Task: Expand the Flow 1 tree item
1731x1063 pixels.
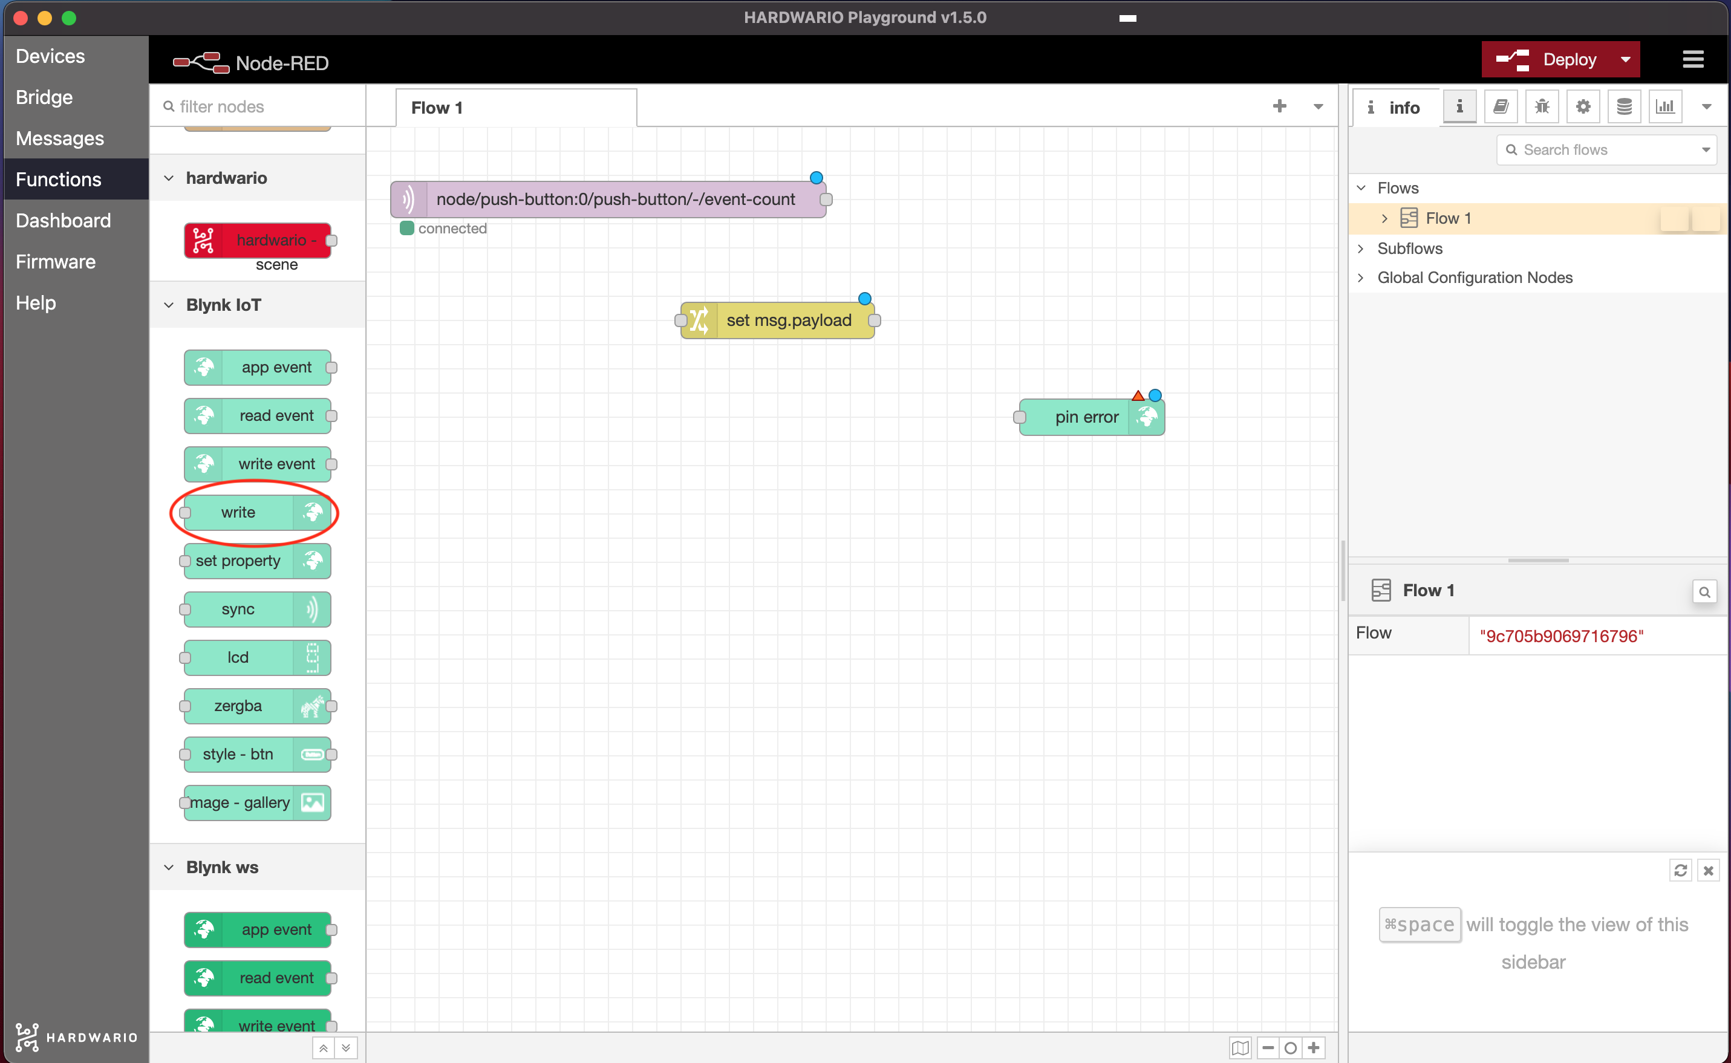Action: coord(1384,219)
